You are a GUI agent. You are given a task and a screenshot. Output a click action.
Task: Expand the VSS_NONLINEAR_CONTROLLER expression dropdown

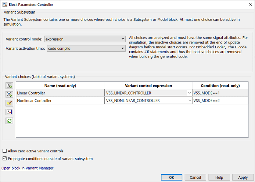tap(189, 100)
